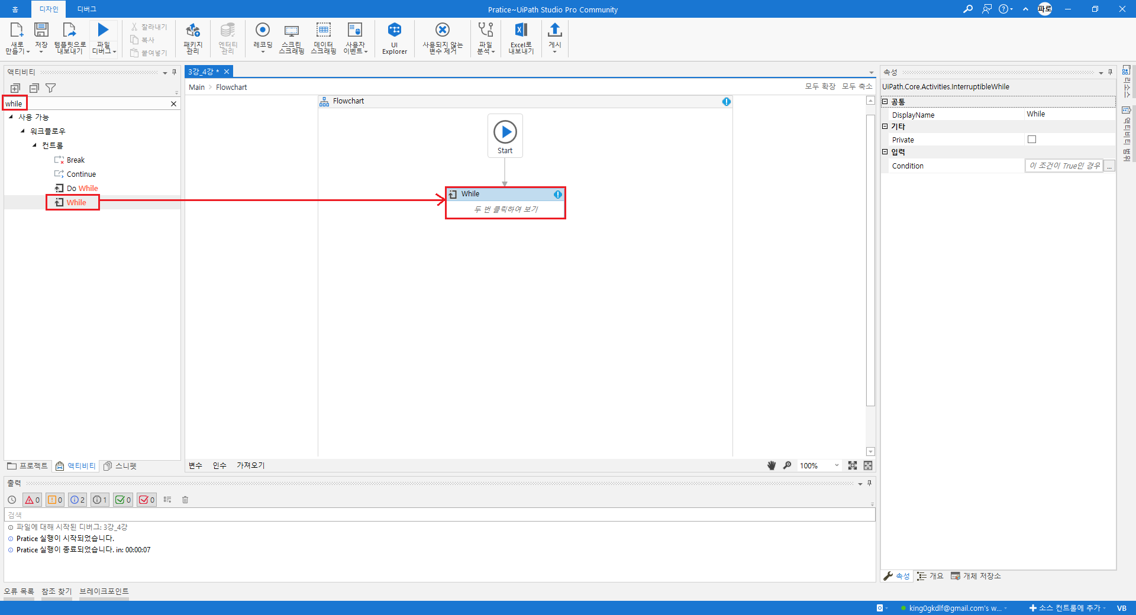Click 사용되지 않는 변수 제거 icon
Viewport: 1136px width, 615px height.
[443, 30]
